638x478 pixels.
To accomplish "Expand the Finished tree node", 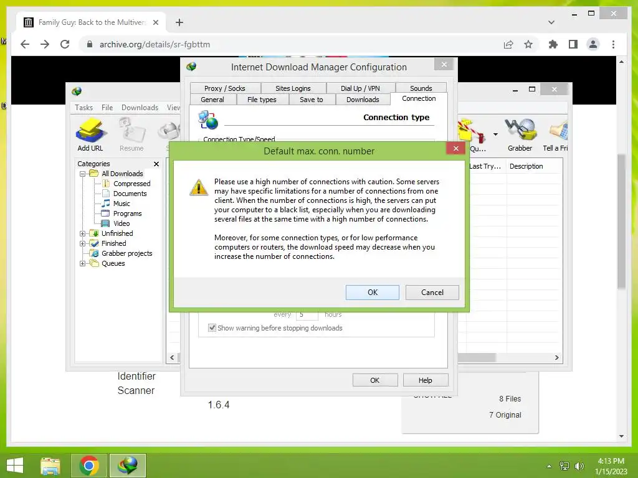I will pyautogui.click(x=82, y=243).
